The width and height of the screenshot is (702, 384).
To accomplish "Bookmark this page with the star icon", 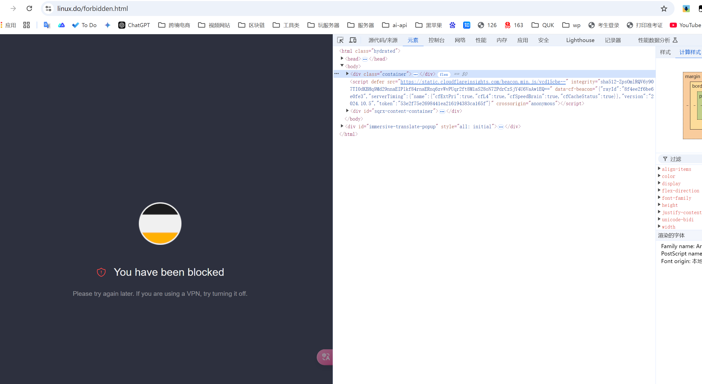I will tap(664, 8).
